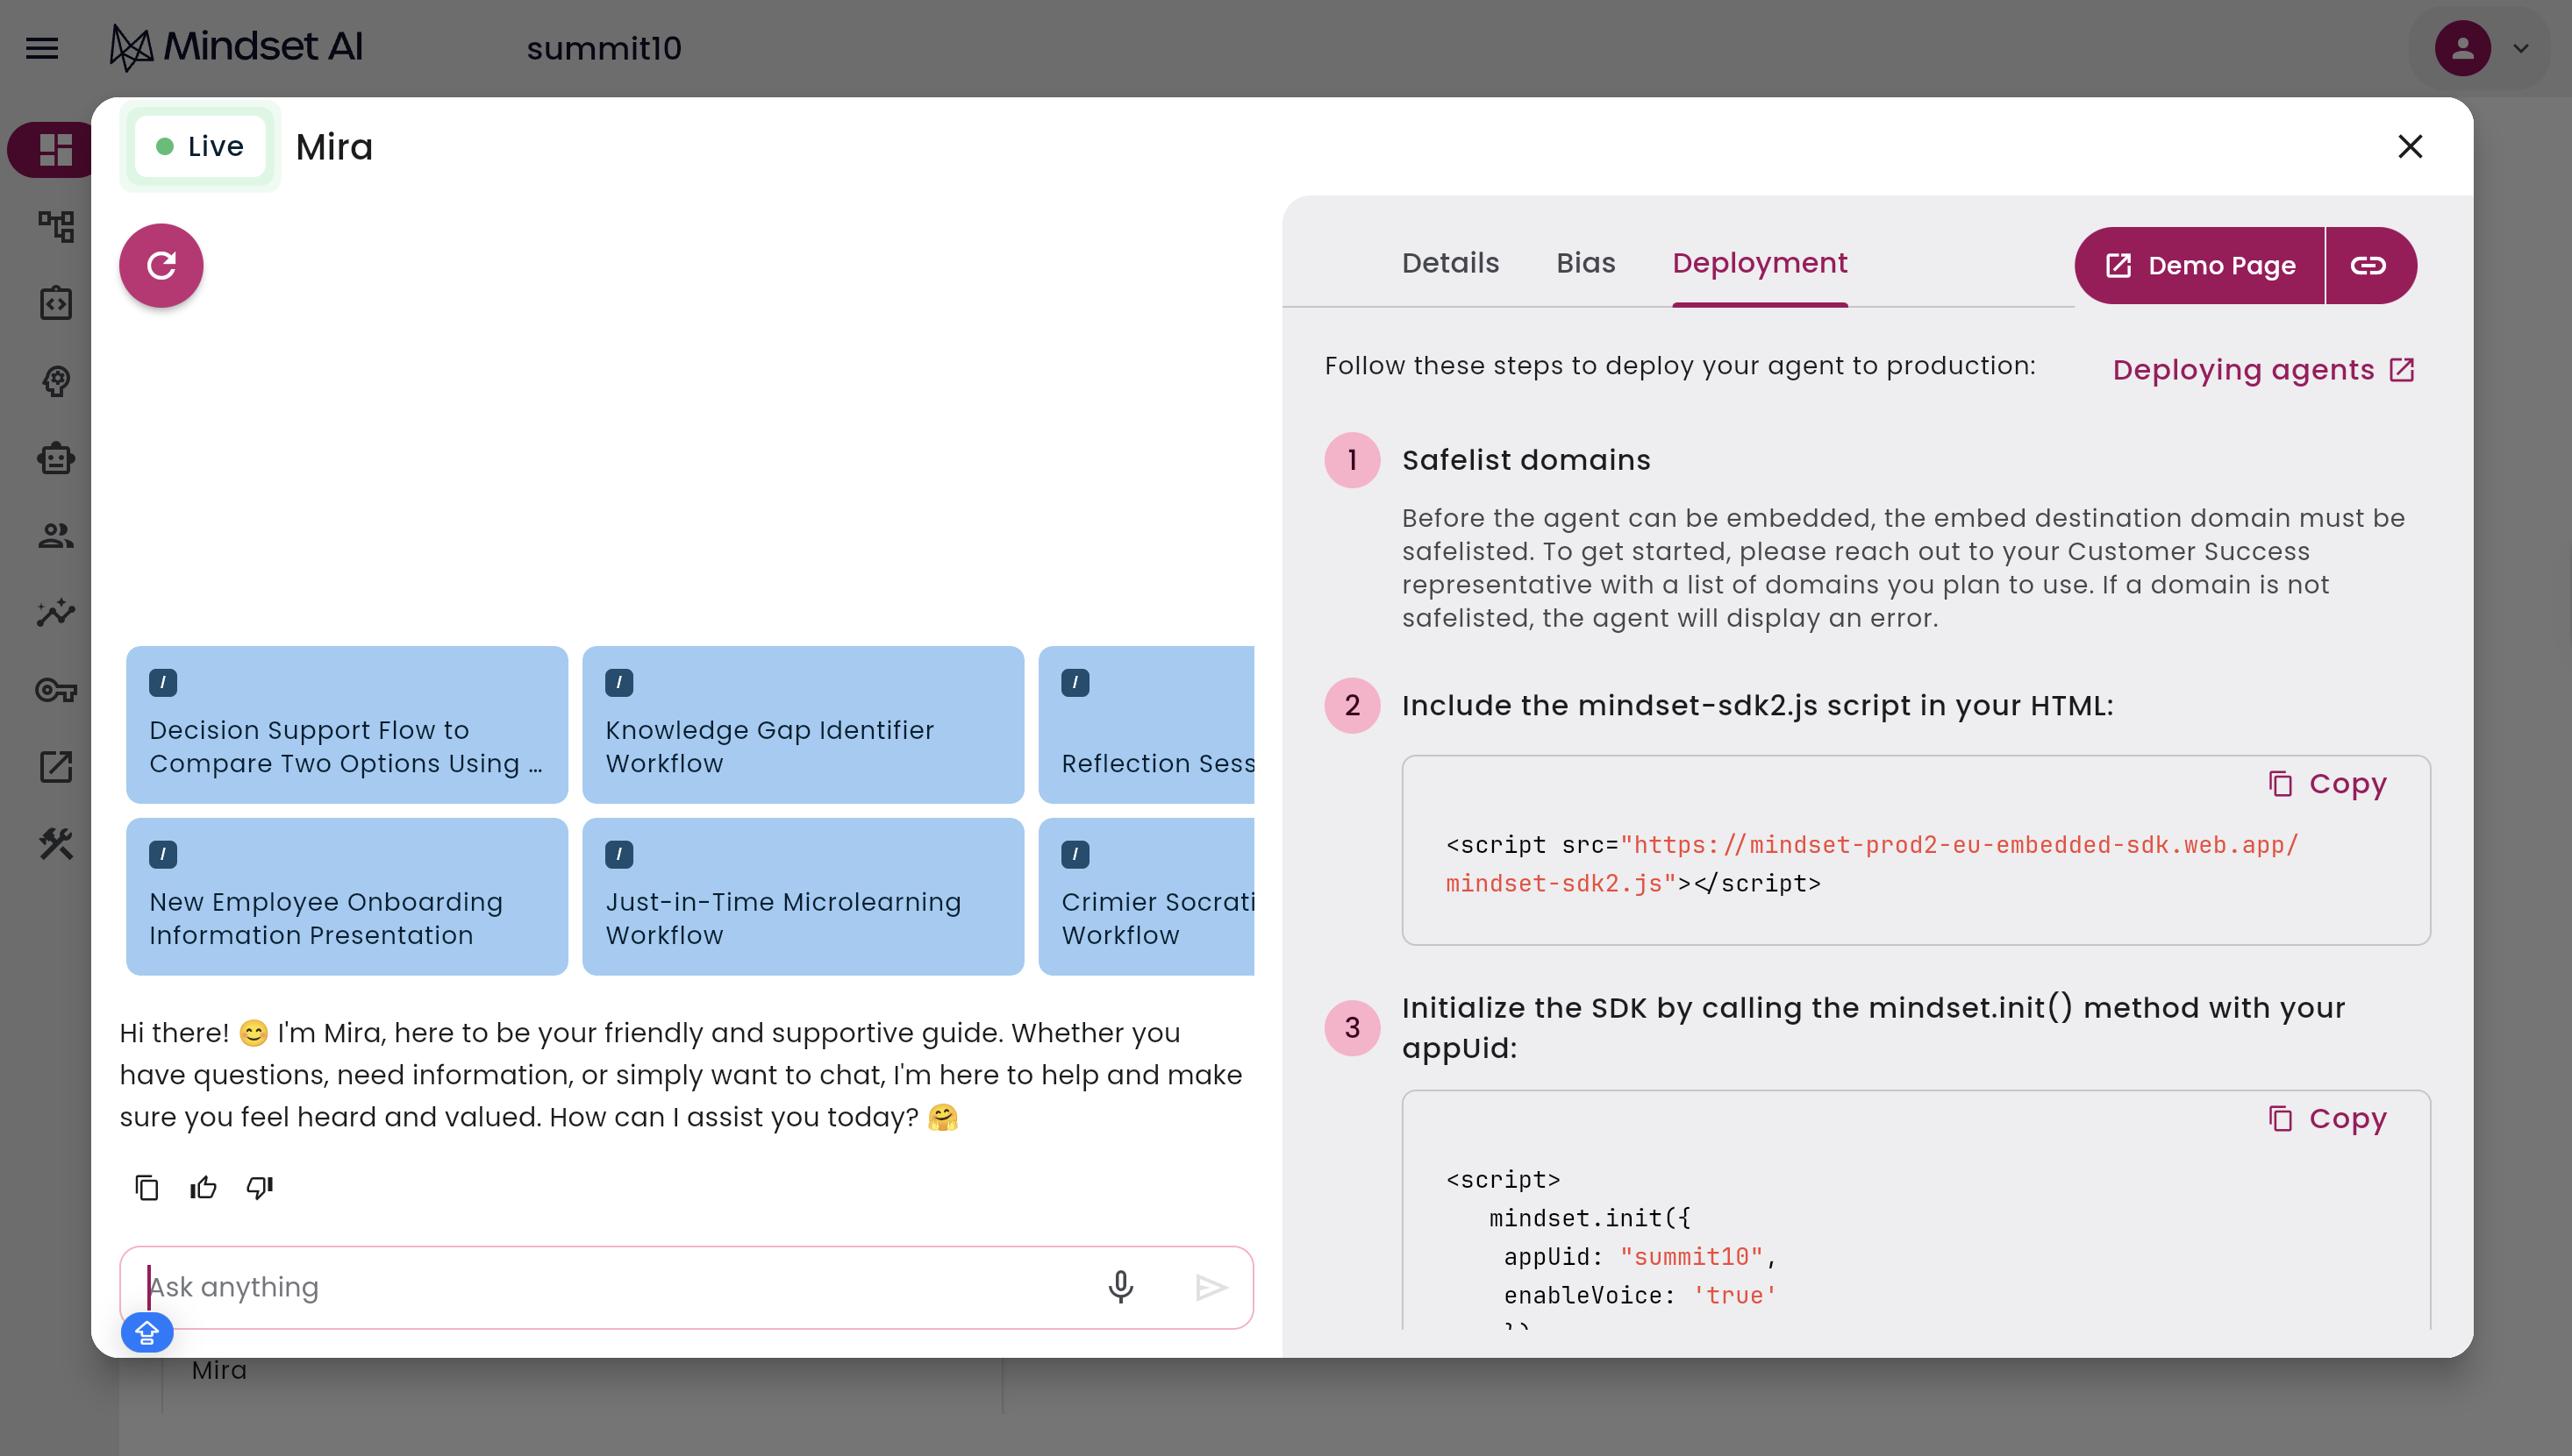Select Knowledge Gap Identifier Workflow card
Viewport: 2572px width, 1456px height.
coord(804,725)
